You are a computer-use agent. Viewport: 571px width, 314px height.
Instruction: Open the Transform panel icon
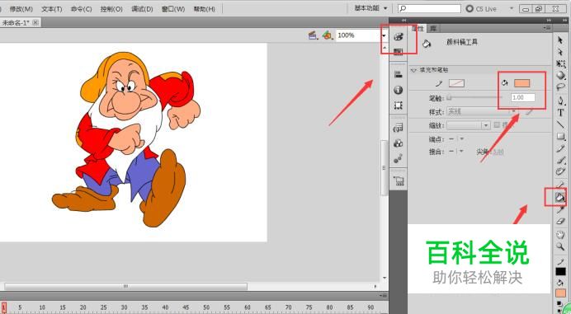click(x=399, y=105)
